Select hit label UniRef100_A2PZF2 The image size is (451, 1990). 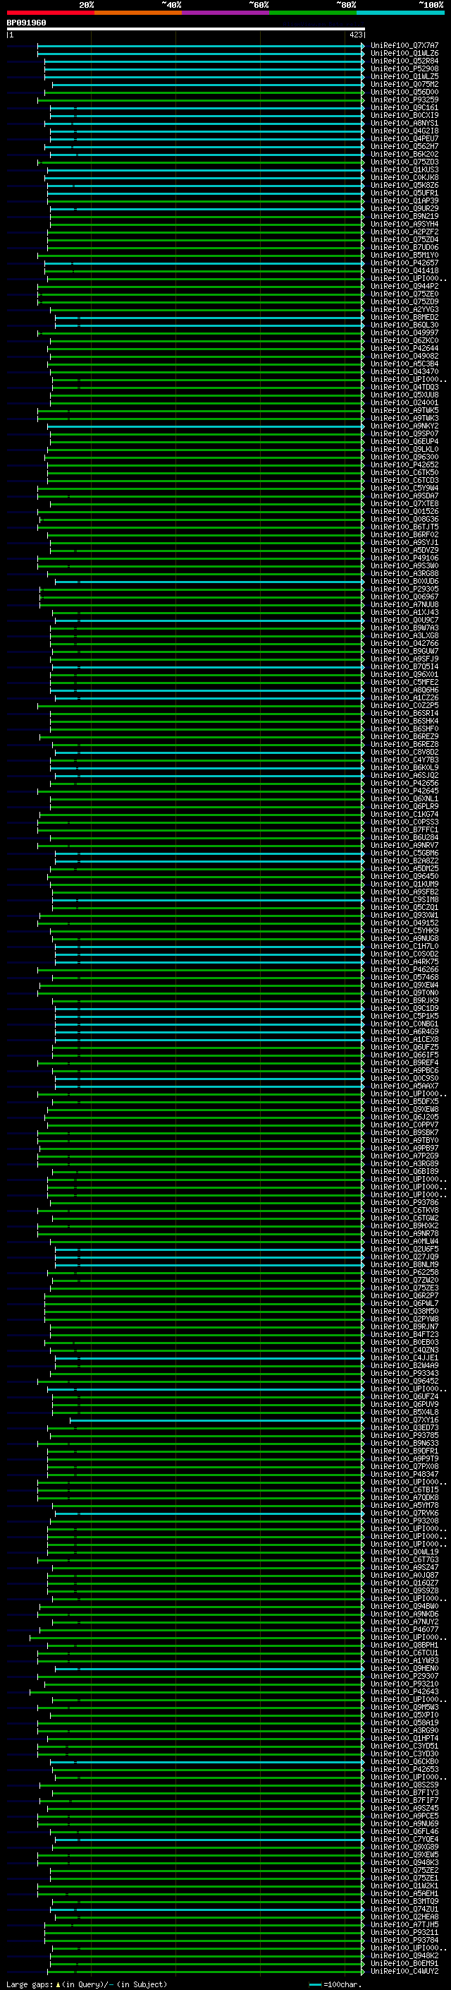[404, 232]
